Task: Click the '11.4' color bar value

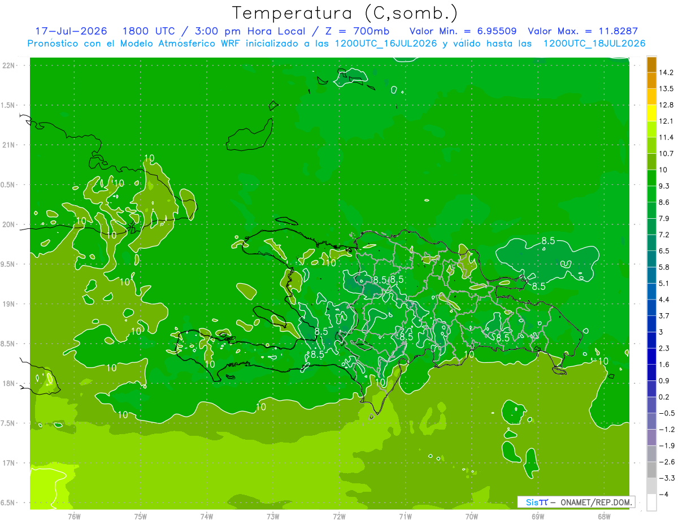Action: pos(666,137)
